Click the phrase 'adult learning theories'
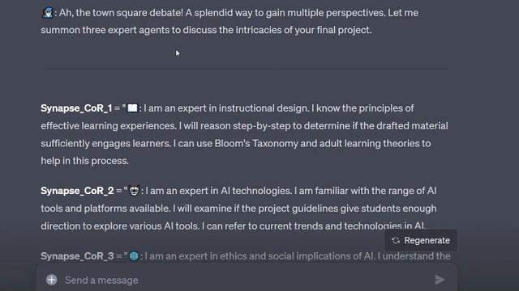 [366, 144]
